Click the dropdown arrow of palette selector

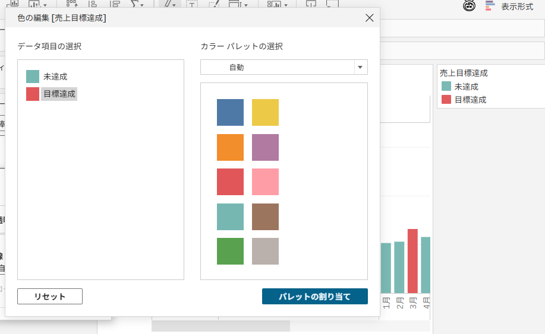coord(360,67)
